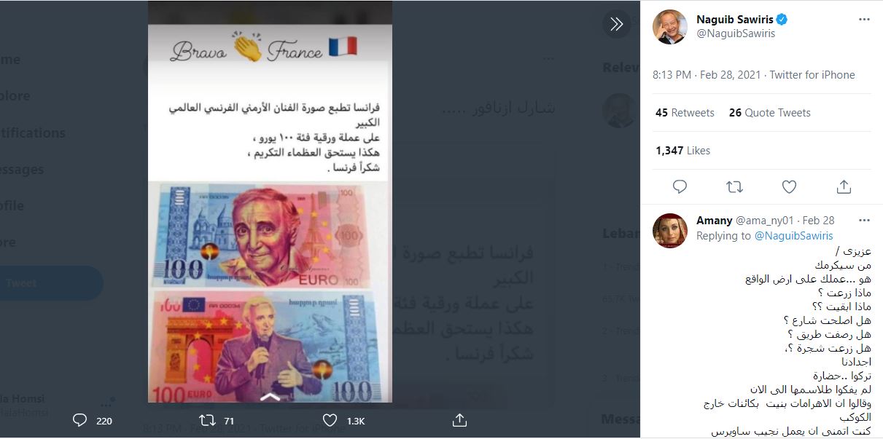Image resolution: width=883 pixels, height=439 pixels.
Task: Click the Twitter for iPhone source link
Action: [812, 75]
